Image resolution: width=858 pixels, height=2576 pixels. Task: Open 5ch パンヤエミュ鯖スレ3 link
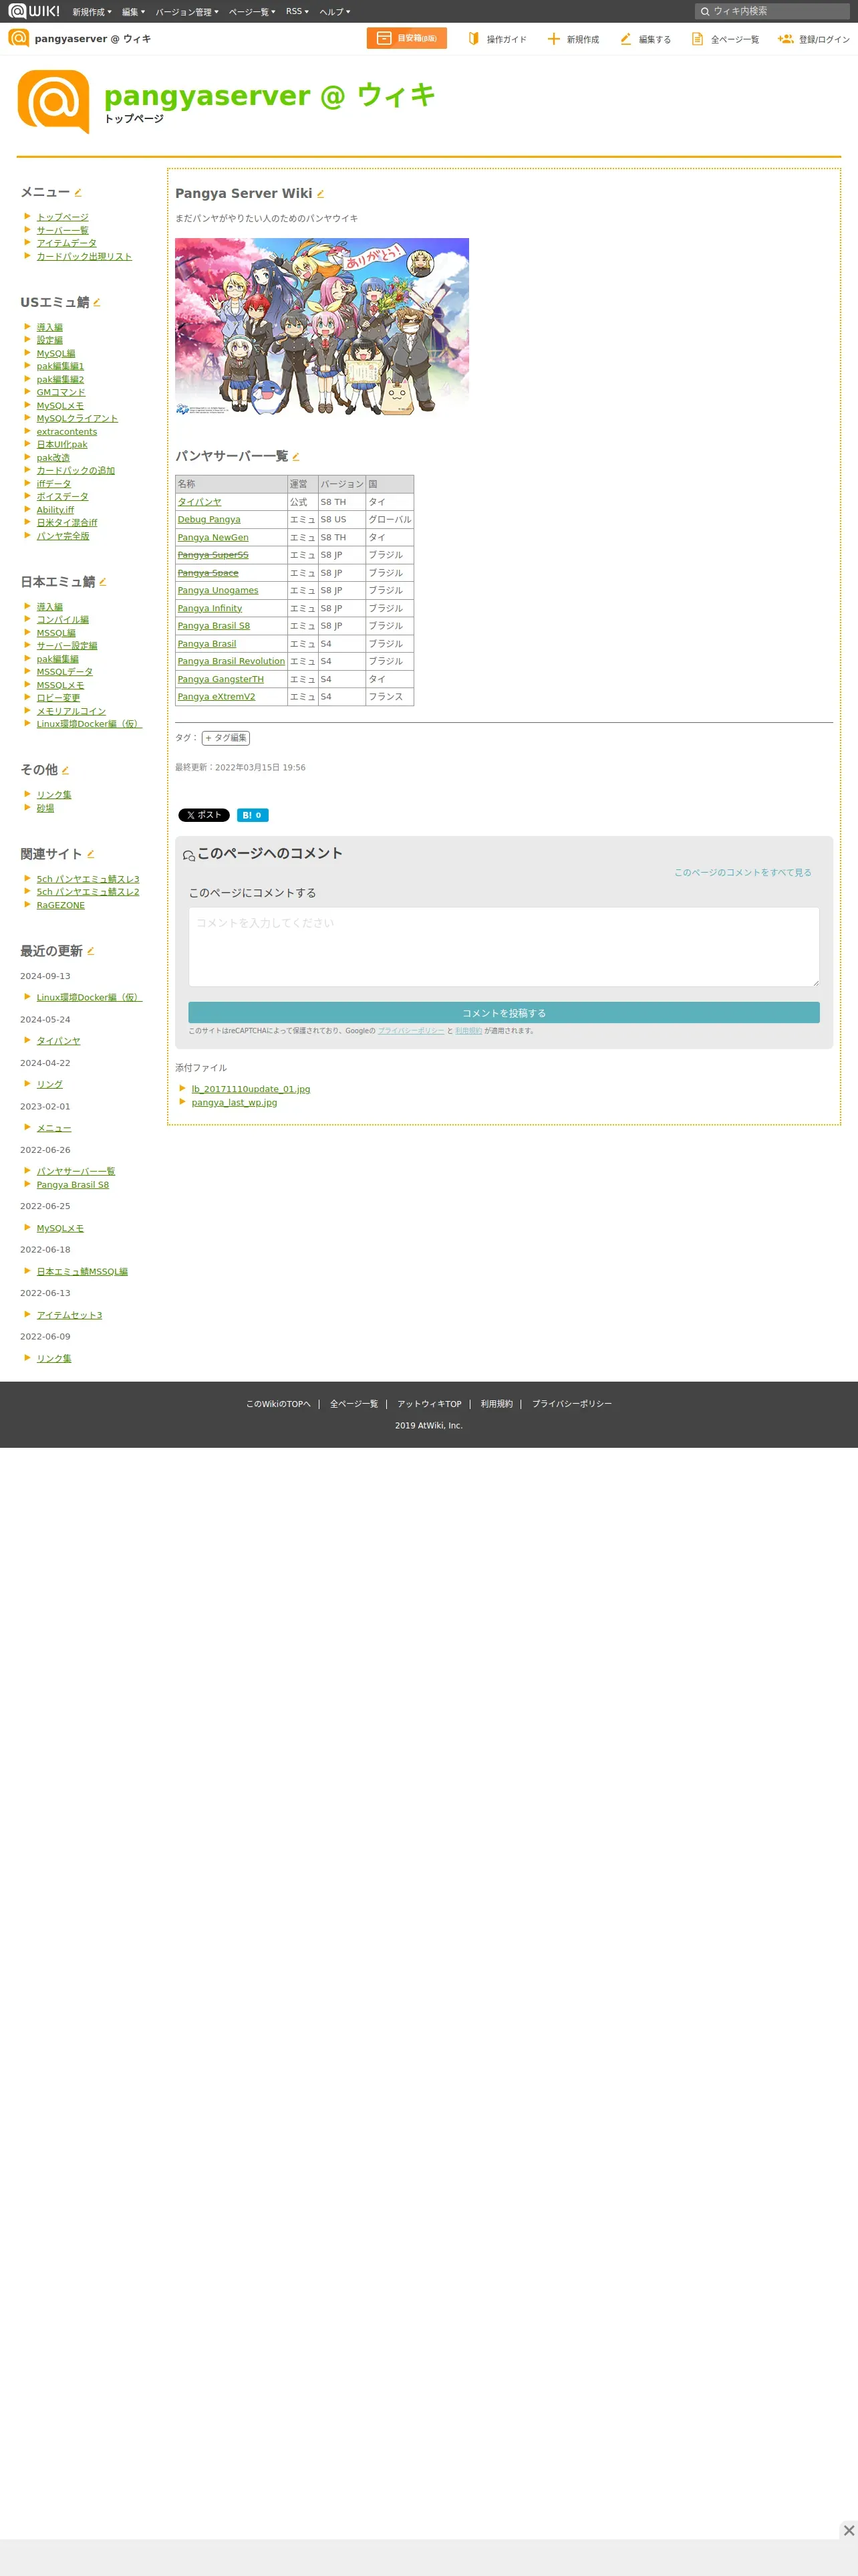click(x=88, y=879)
